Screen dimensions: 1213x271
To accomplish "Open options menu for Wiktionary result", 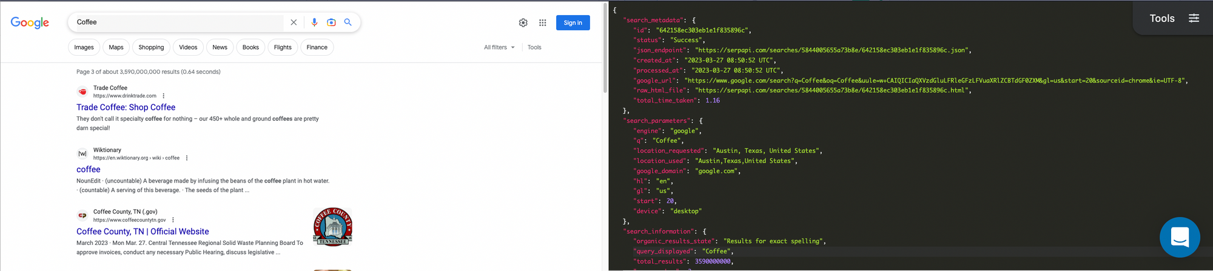I will [x=187, y=158].
